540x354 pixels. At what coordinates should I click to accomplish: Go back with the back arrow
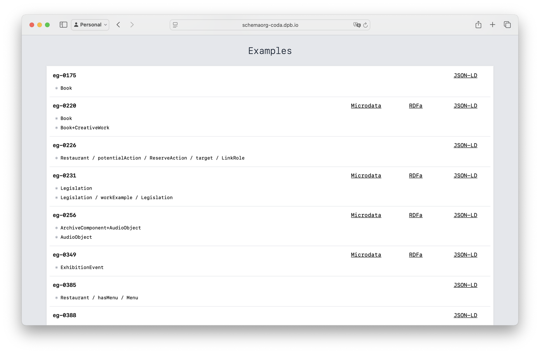pyautogui.click(x=118, y=25)
